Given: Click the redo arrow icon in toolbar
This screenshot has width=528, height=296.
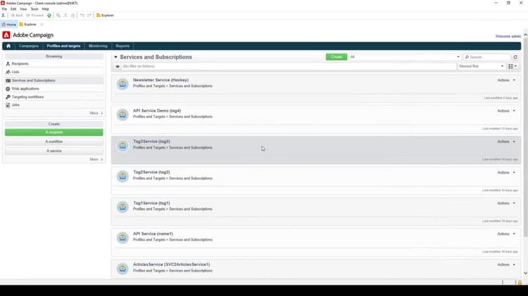Looking at the screenshot, I should point(89,15).
